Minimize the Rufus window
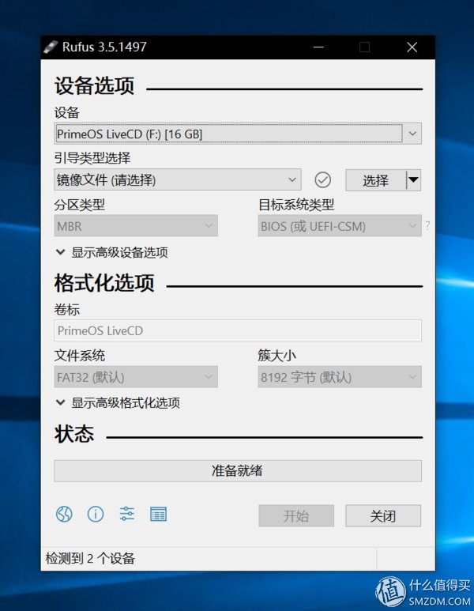474x611 pixels. pos(318,47)
